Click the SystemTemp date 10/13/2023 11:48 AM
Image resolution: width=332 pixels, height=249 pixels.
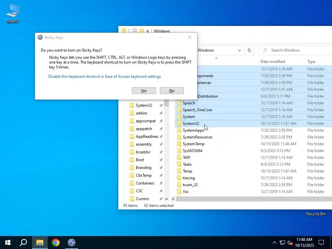[279, 144]
